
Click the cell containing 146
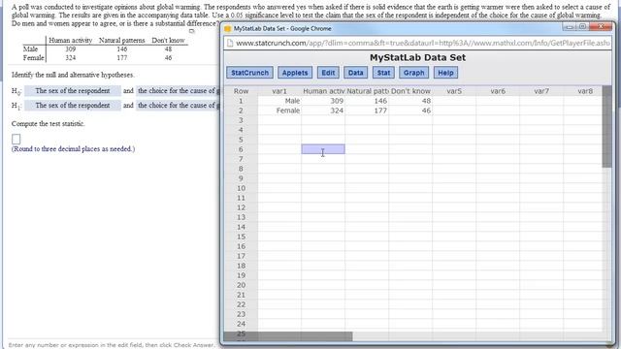367,101
